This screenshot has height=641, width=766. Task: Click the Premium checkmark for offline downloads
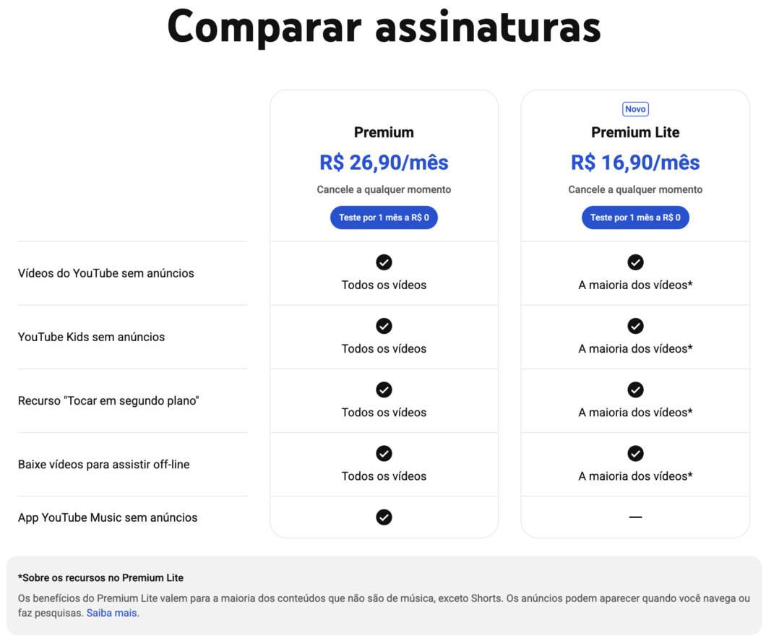[384, 453]
